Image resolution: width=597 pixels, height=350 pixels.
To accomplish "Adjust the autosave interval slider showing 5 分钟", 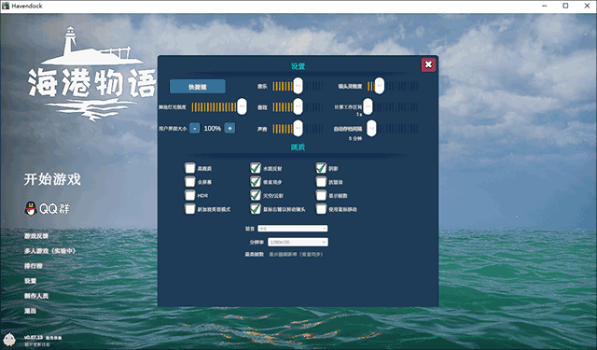I will point(393,129).
